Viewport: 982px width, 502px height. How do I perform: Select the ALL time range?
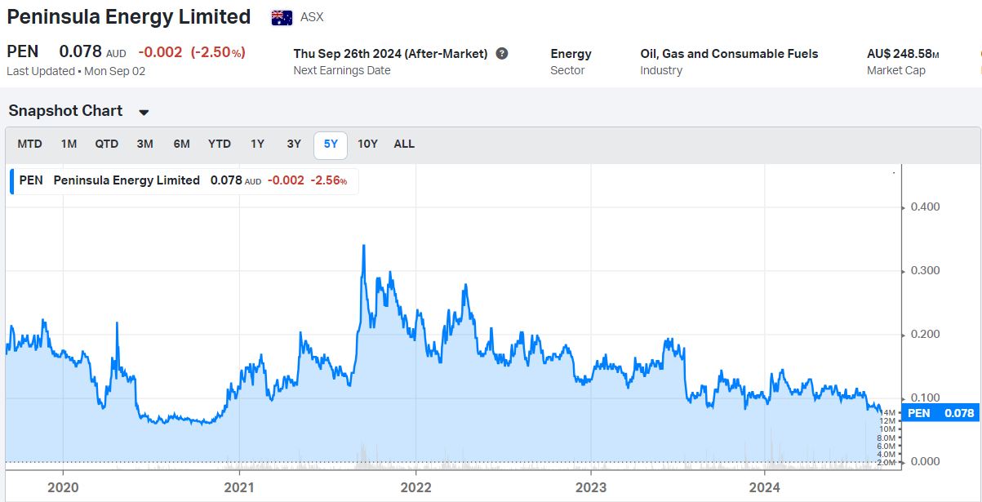(404, 144)
